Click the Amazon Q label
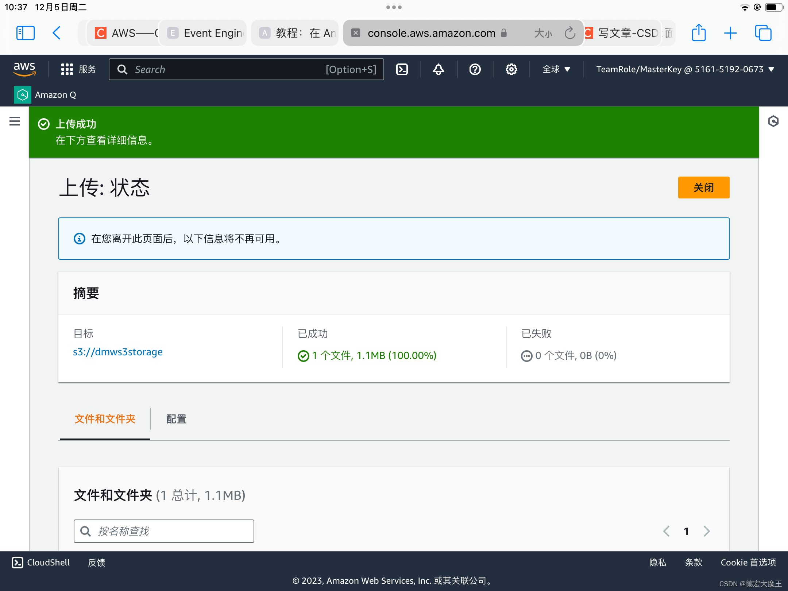Screen dimensions: 788x591 point(55,95)
